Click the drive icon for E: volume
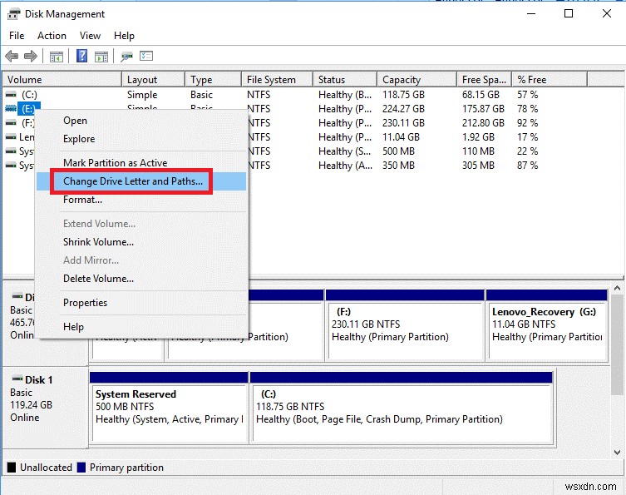626x495 pixels. point(11,109)
